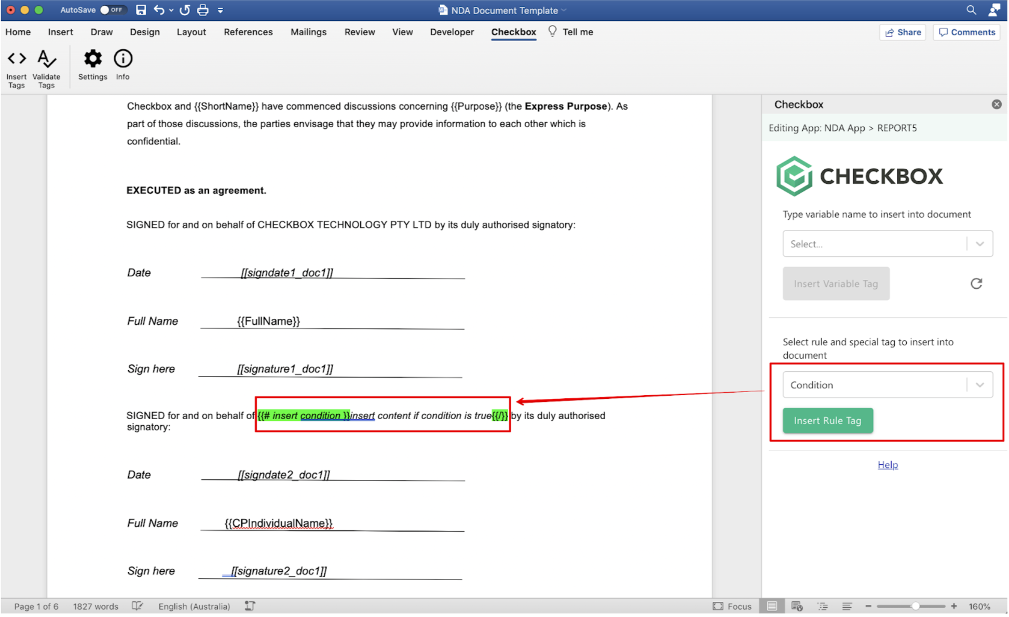Change English (Australia) language setting
Viewport: 1009px width, 617px height.
coord(194,606)
